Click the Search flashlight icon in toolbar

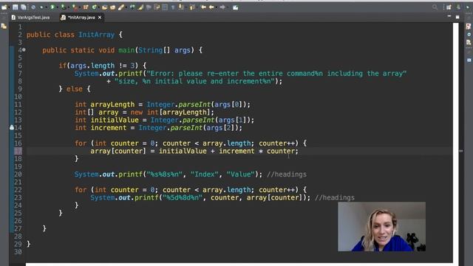click(x=121, y=7)
